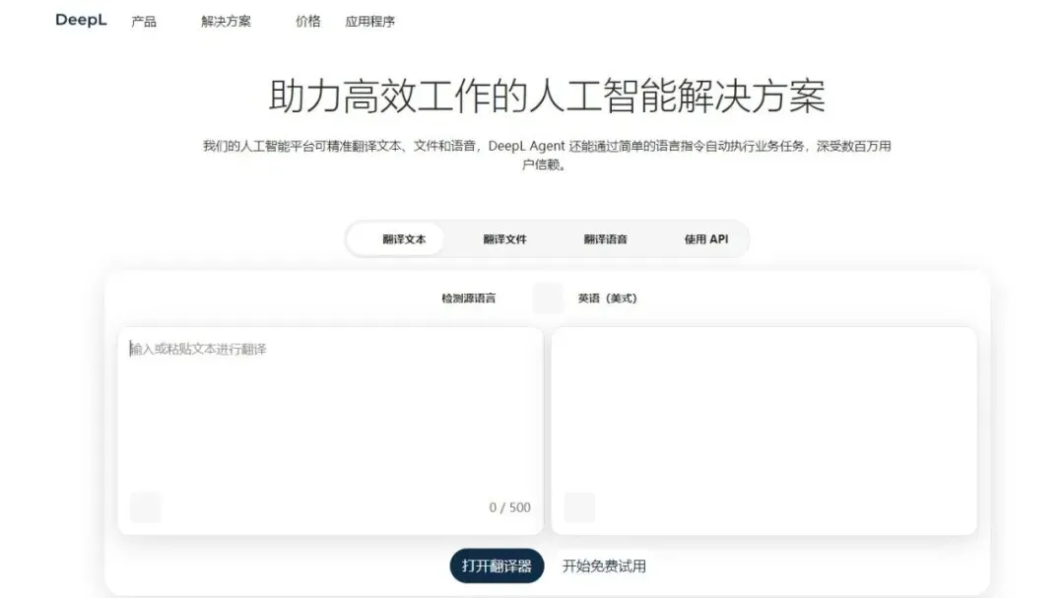Open the 英语（美式）target language selector
This screenshot has height=598, width=1064.
click(607, 298)
